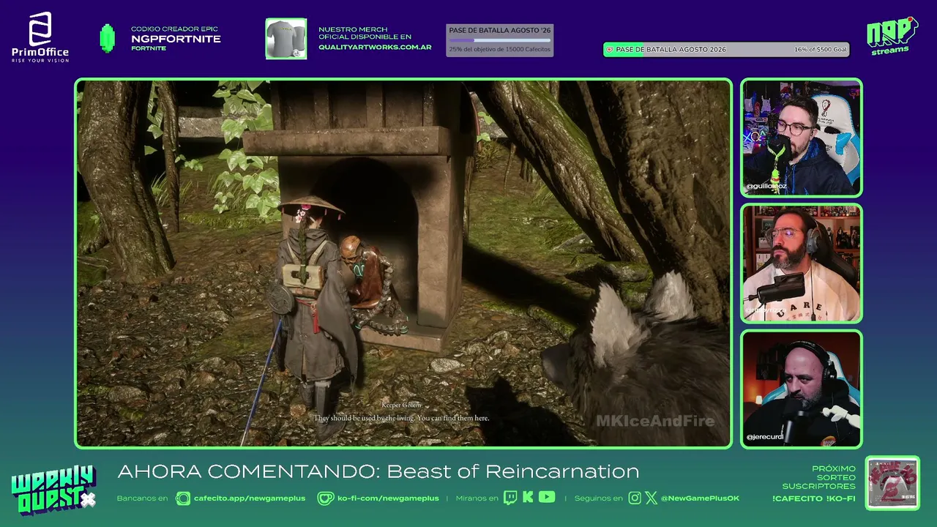The image size is (937, 527).
Task: Open the NGP streams logo
Action: (x=892, y=36)
